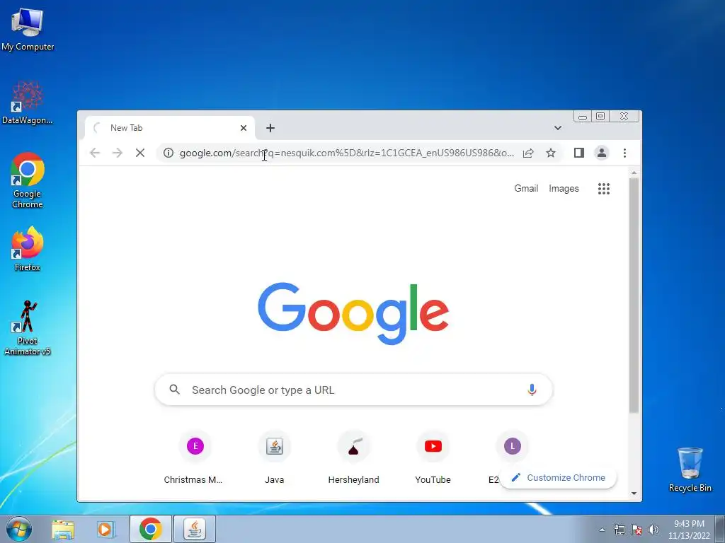725x543 pixels.
Task: Click the Google search input field
Action: pos(353,390)
